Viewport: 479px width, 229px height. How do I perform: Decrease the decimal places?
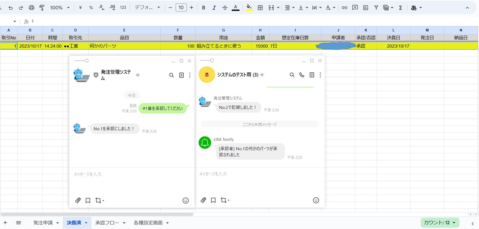click(x=102, y=8)
